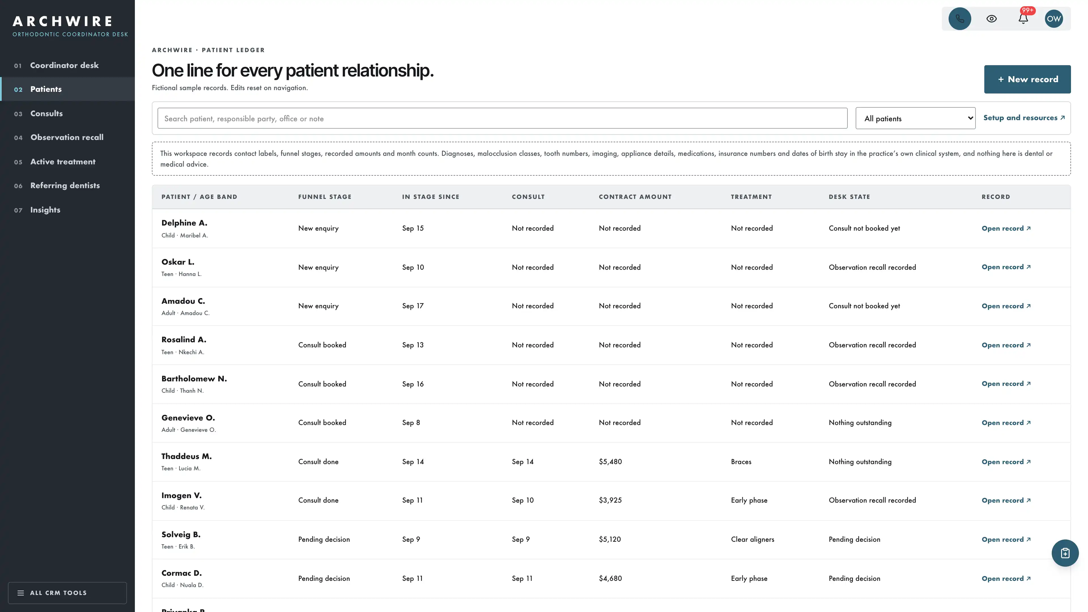Image resolution: width=1088 pixels, height=612 pixels.
Task: Click the Teen · Hanna L. subtitle
Action: click(181, 274)
